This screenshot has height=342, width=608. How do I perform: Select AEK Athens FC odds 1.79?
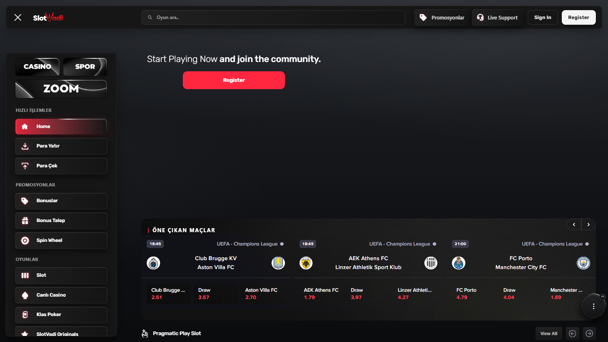321,294
